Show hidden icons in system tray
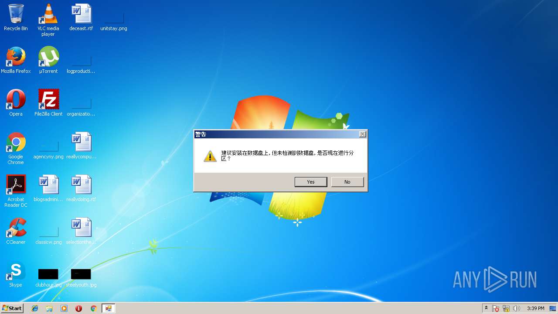The height and width of the screenshot is (314, 558). click(486, 308)
